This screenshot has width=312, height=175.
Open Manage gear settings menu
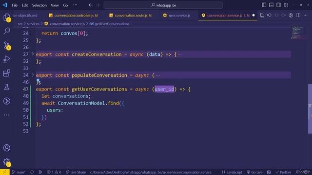click(7, 162)
